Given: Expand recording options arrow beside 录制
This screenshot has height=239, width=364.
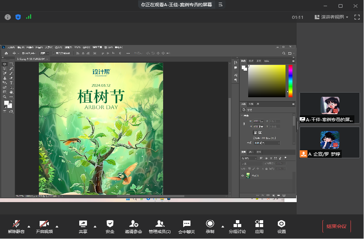Looking at the screenshot, I should point(223,226).
